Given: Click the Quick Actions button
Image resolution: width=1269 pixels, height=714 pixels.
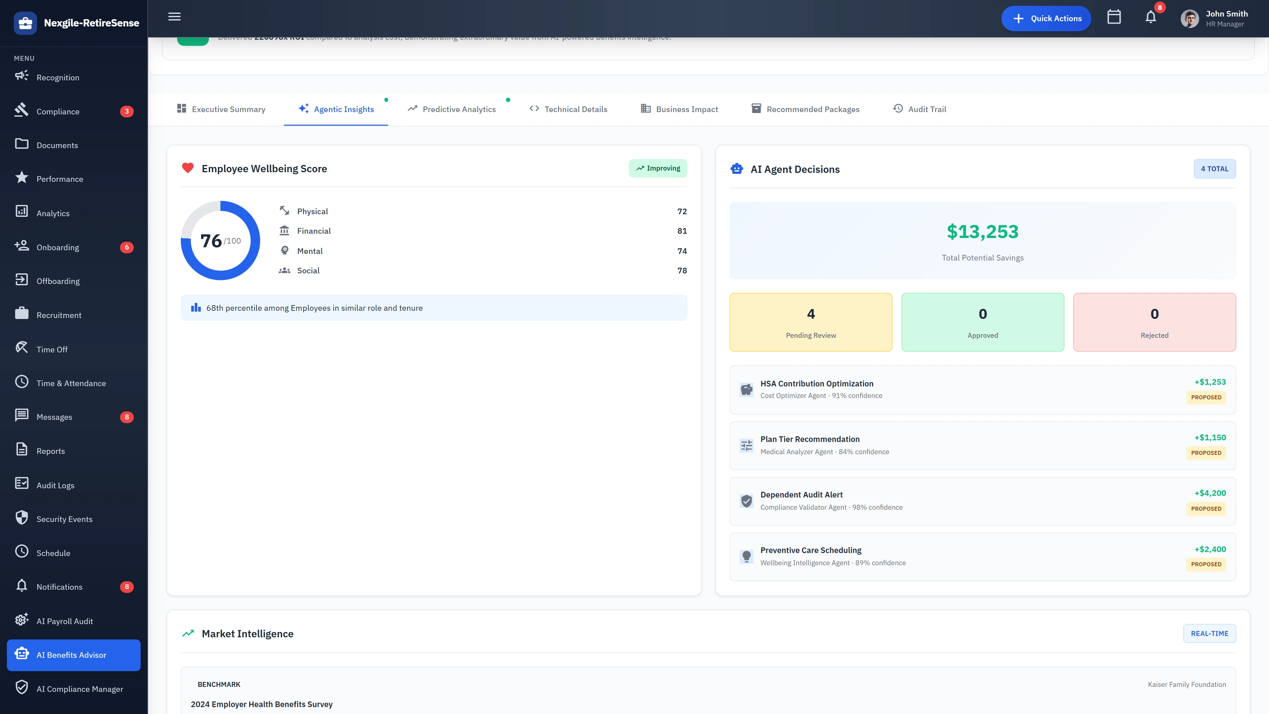Looking at the screenshot, I should pyautogui.click(x=1046, y=18).
